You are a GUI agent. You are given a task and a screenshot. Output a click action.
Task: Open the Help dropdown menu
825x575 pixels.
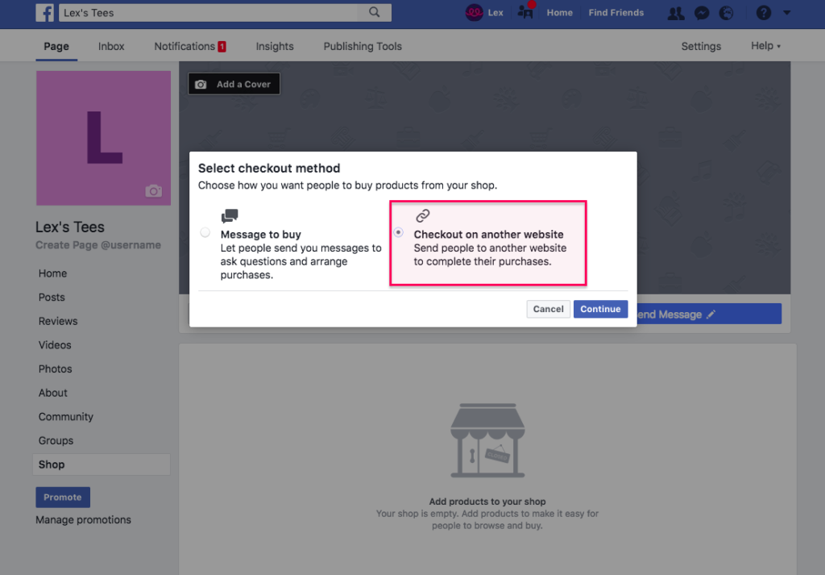[765, 46]
